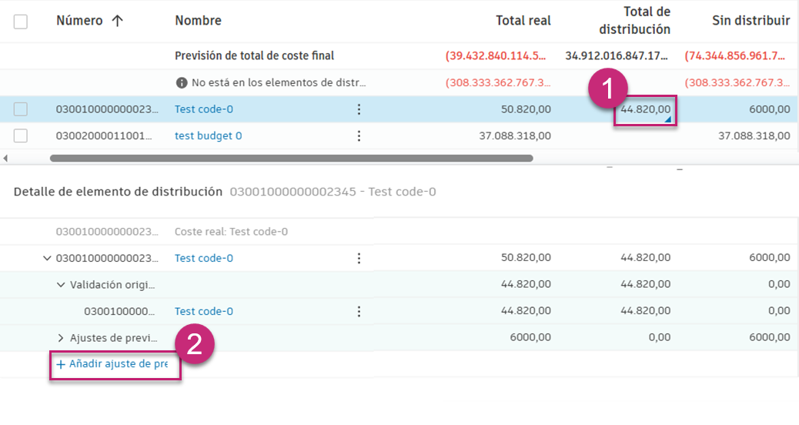
Task: Open kebab menu for test budget 0 row
Action: point(359,136)
